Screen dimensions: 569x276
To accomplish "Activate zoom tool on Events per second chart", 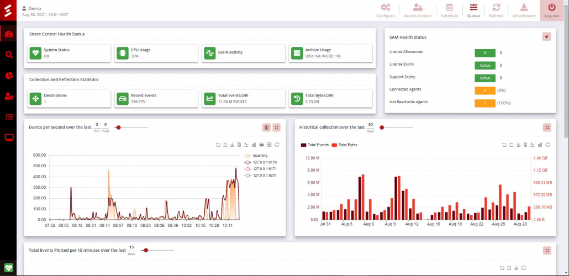I will coord(218,145).
